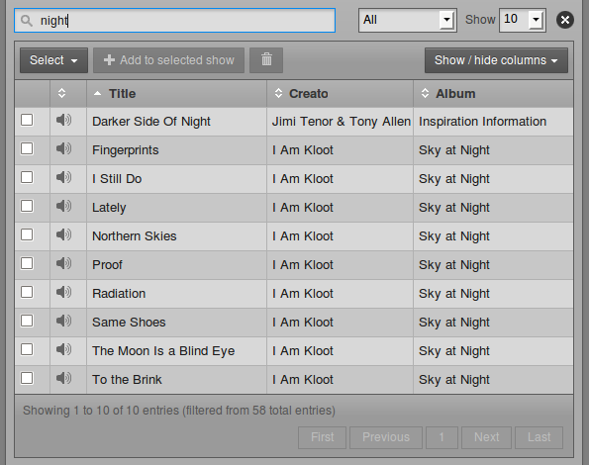Image resolution: width=589 pixels, height=465 pixels.
Task: Click inside the night search field
Action: click(x=174, y=20)
